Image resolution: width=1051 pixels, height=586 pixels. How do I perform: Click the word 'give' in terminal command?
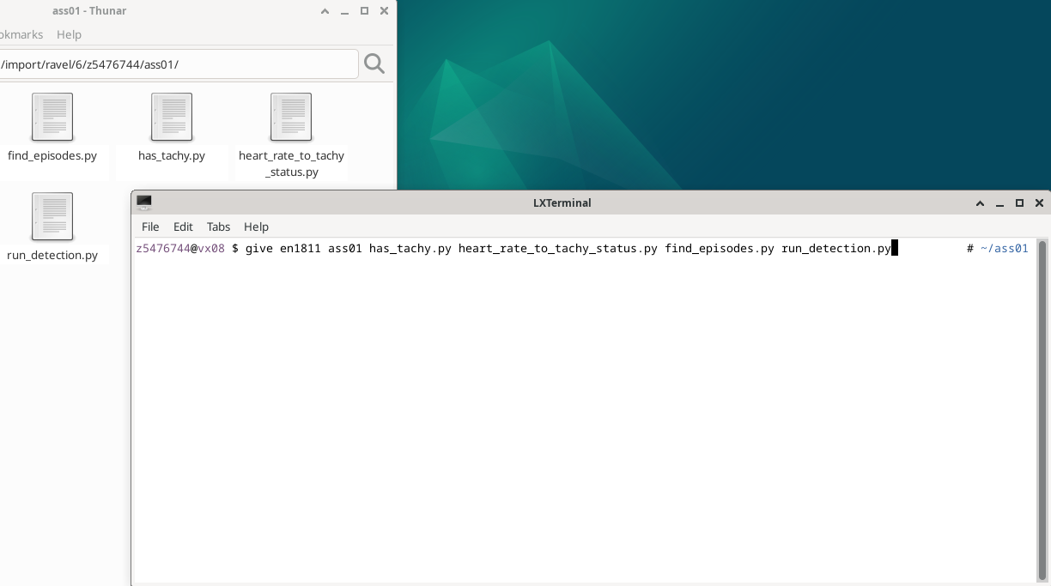pyautogui.click(x=258, y=248)
